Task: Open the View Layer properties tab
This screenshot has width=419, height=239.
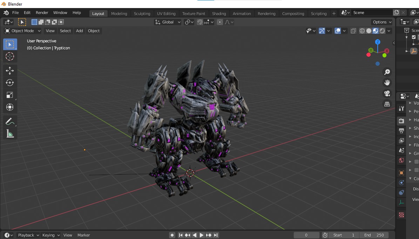Action: coord(401,141)
